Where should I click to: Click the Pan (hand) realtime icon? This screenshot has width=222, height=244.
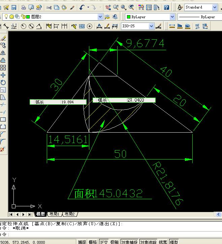(x=108, y=7)
